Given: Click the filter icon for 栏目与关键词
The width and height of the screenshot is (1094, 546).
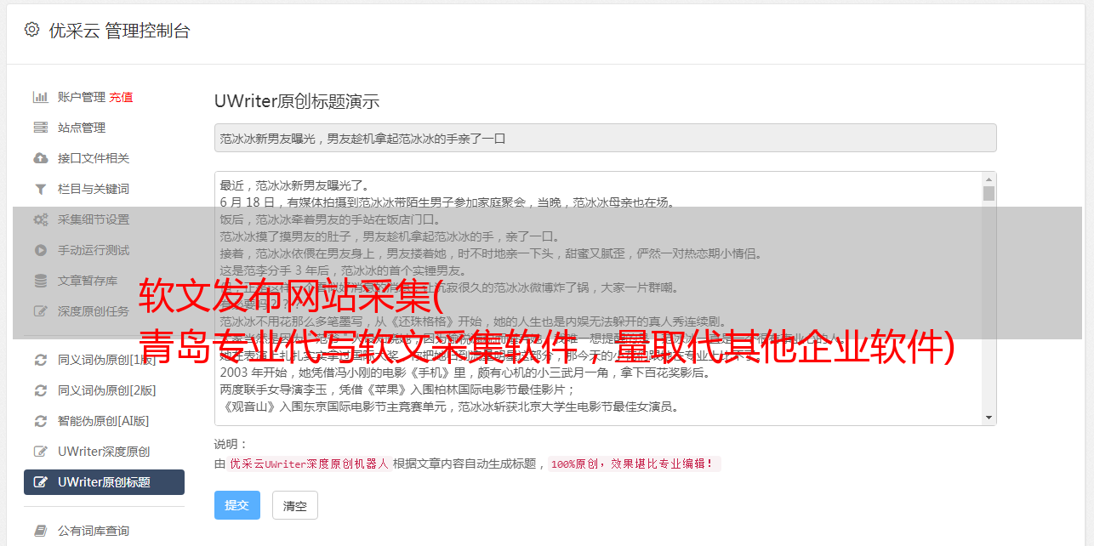Looking at the screenshot, I should (x=40, y=189).
